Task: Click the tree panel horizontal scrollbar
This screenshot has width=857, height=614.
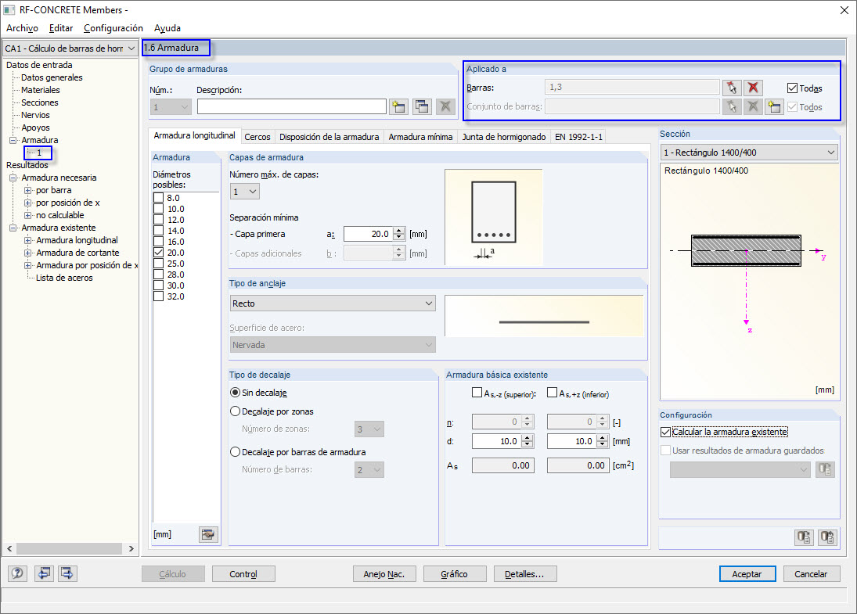Action: coord(70,548)
